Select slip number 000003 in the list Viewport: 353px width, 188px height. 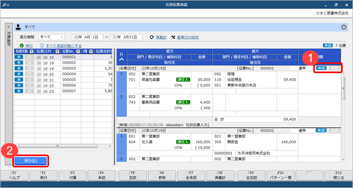(69, 69)
